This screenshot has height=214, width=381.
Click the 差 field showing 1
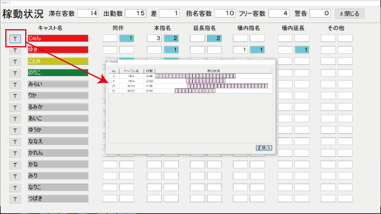(x=169, y=13)
